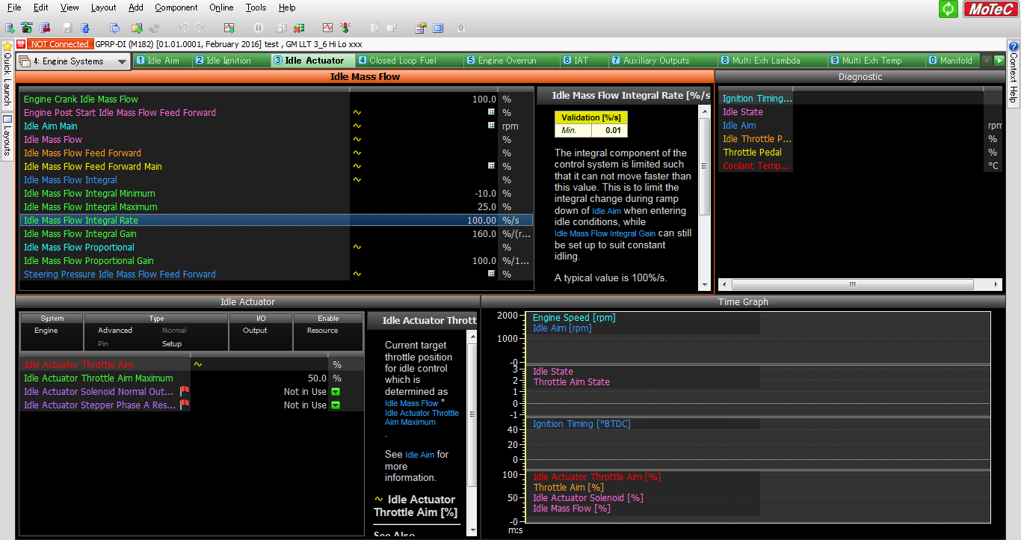Click right arrow of Diagnostic horizontal scrollbar
1021x540 pixels.
point(997,285)
